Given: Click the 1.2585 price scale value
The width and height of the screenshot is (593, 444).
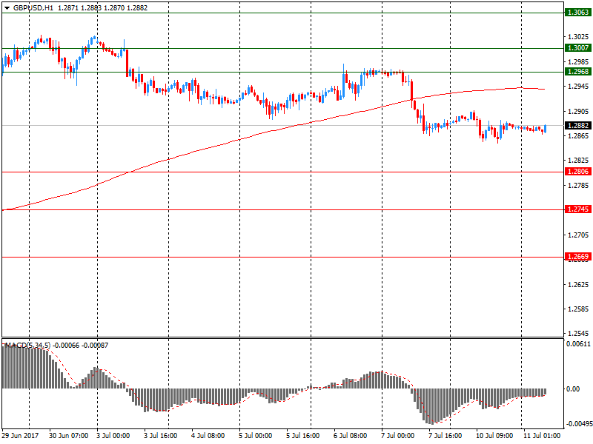Looking at the screenshot, I should (578, 309).
